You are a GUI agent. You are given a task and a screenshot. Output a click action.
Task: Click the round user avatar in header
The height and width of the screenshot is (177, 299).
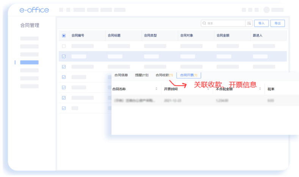point(266,10)
